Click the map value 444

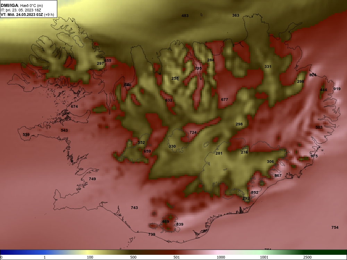(323, 90)
